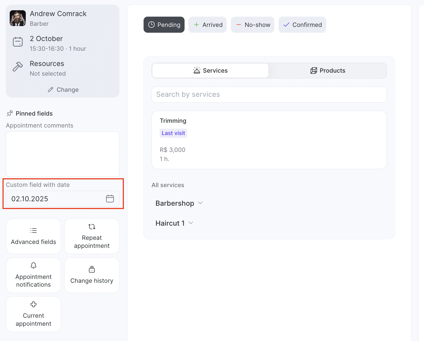Viewport: 424px width, 341px height.
Task: Set appointment status to Pending
Action: pos(164,25)
